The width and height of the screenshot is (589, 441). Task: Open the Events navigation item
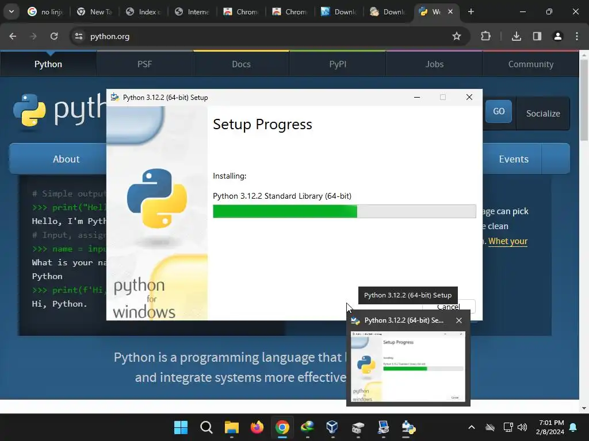[x=514, y=159]
